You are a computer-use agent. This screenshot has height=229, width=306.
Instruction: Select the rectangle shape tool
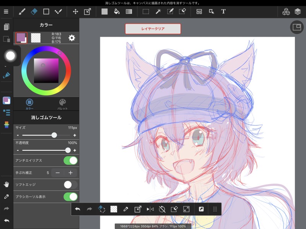46,12
